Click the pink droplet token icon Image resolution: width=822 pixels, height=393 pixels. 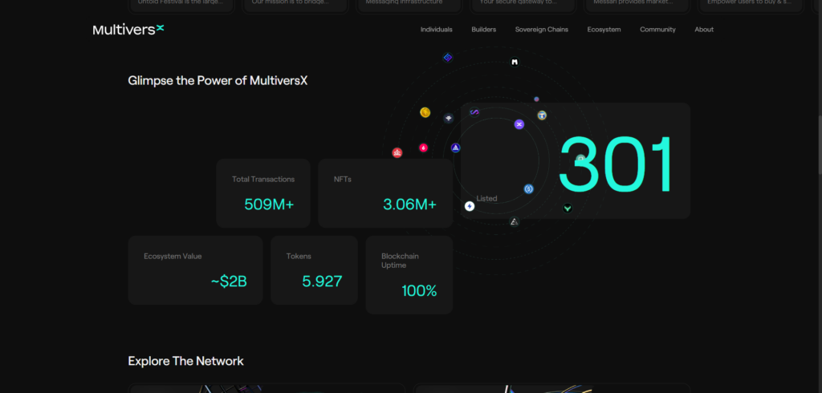[424, 148]
